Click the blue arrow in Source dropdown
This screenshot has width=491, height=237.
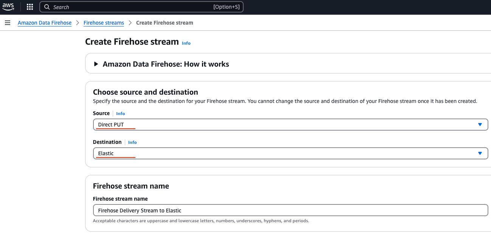click(x=480, y=125)
